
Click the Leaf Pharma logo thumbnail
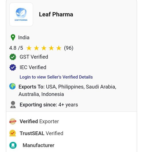pos(21,14)
